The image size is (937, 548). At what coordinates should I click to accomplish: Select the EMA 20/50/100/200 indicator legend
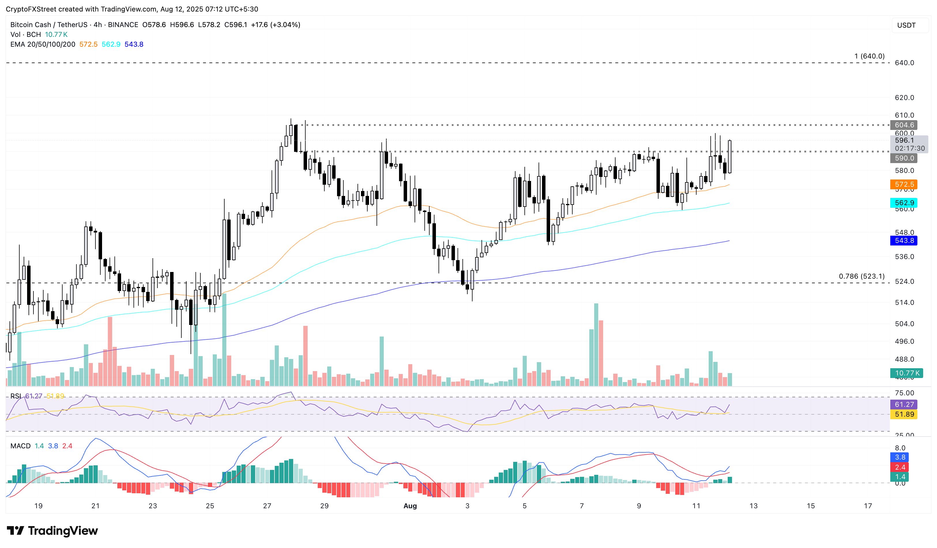pyautogui.click(x=43, y=44)
